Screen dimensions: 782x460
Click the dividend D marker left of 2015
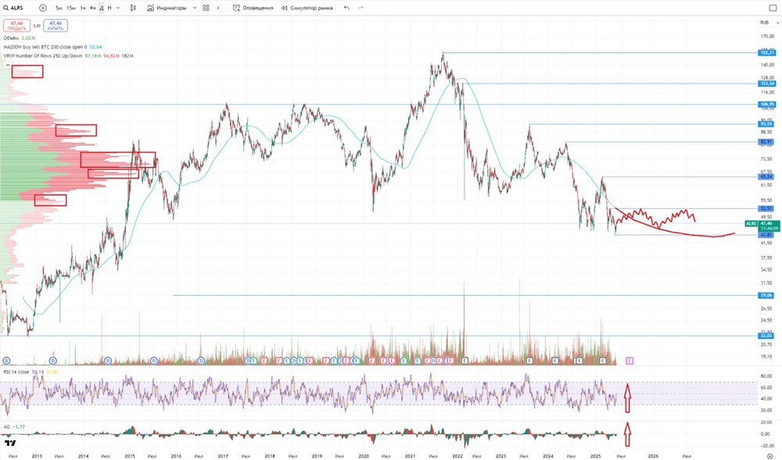coord(108,361)
